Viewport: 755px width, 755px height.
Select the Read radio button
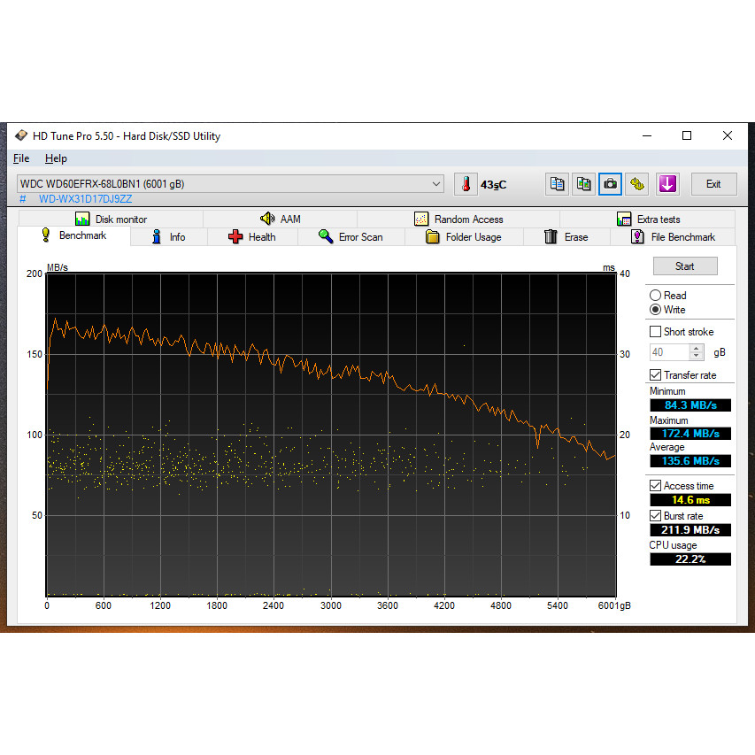tap(655, 296)
